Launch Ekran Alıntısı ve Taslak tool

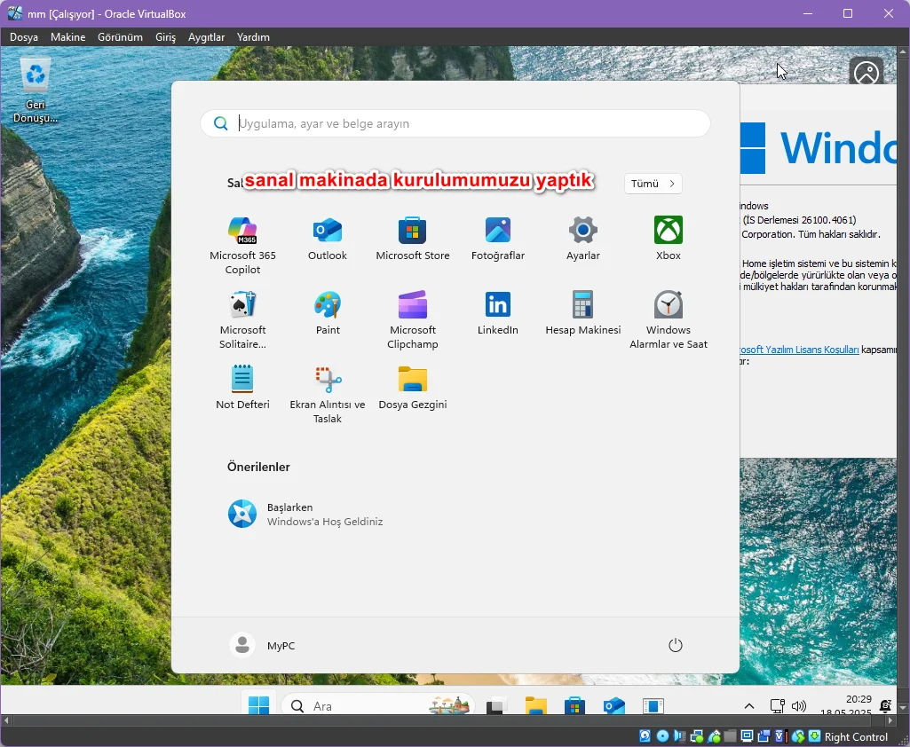[x=328, y=395]
